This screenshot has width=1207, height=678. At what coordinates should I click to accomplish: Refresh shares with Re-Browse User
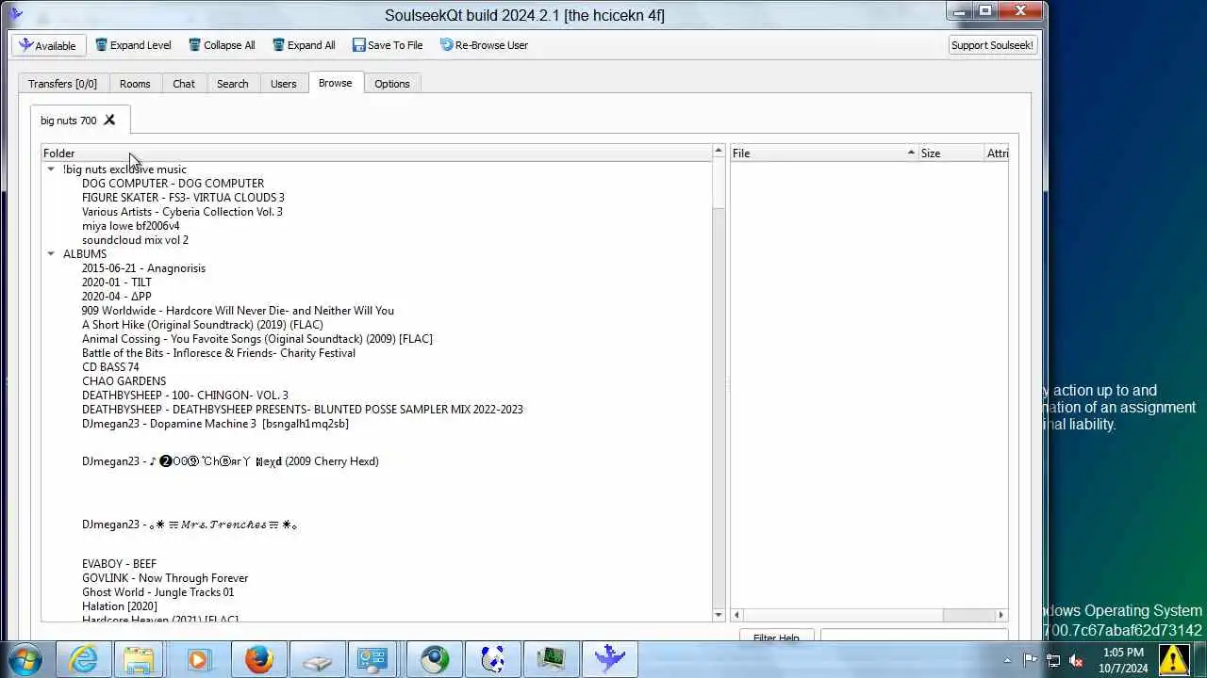pos(484,45)
